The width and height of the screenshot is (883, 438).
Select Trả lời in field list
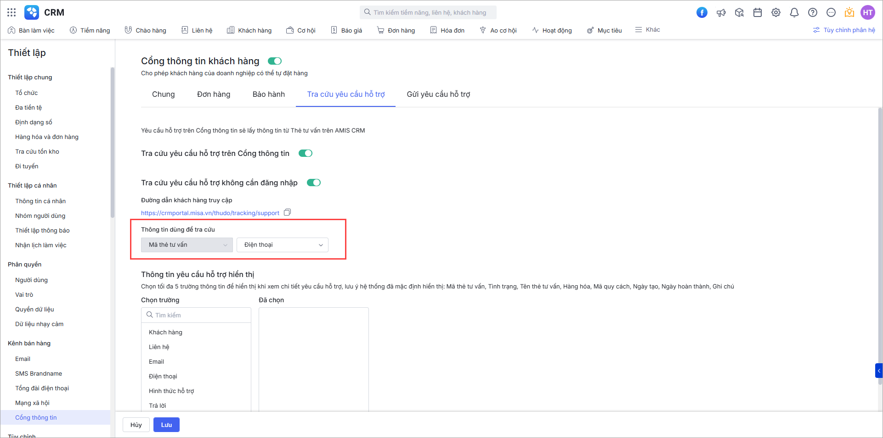pos(196,405)
